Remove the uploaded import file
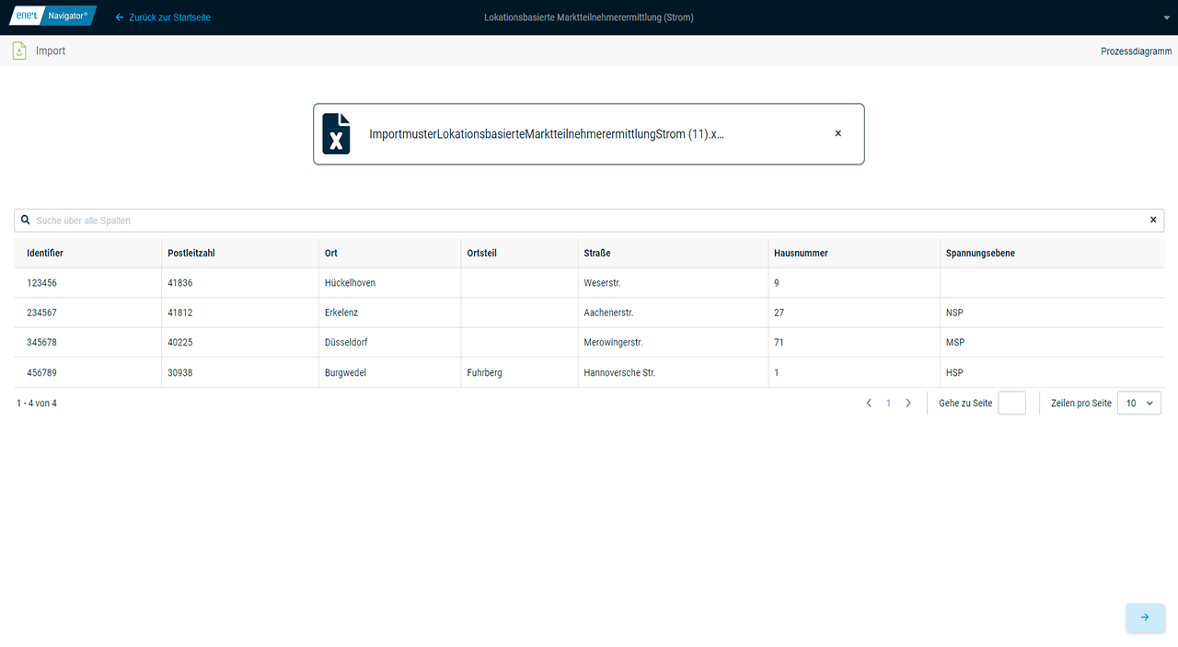This screenshot has height=647, width=1178. click(x=837, y=134)
